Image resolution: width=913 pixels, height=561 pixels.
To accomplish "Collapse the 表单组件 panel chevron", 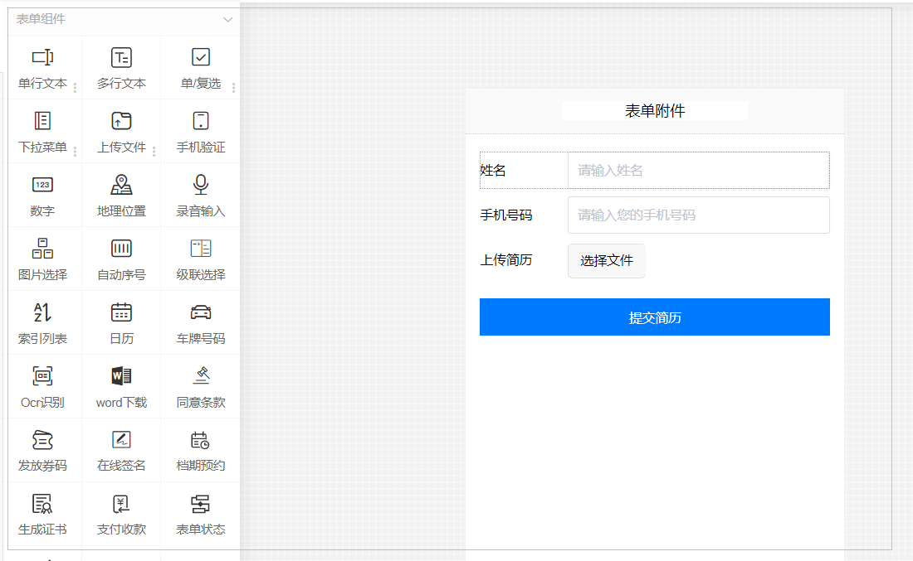I will tap(228, 19).
